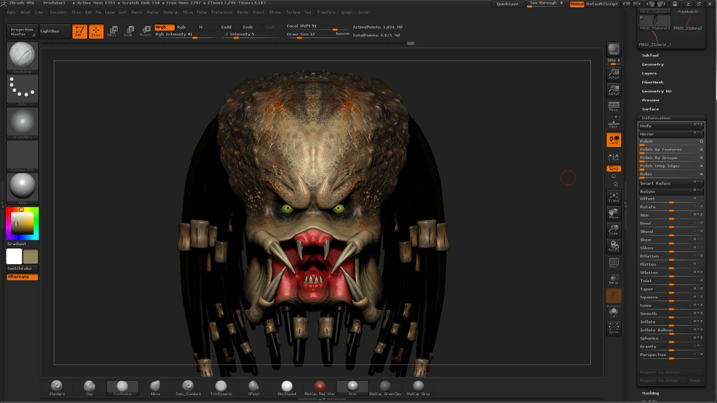
Task: Open the Dots stroke selector
Action: (x=22, y=90)
